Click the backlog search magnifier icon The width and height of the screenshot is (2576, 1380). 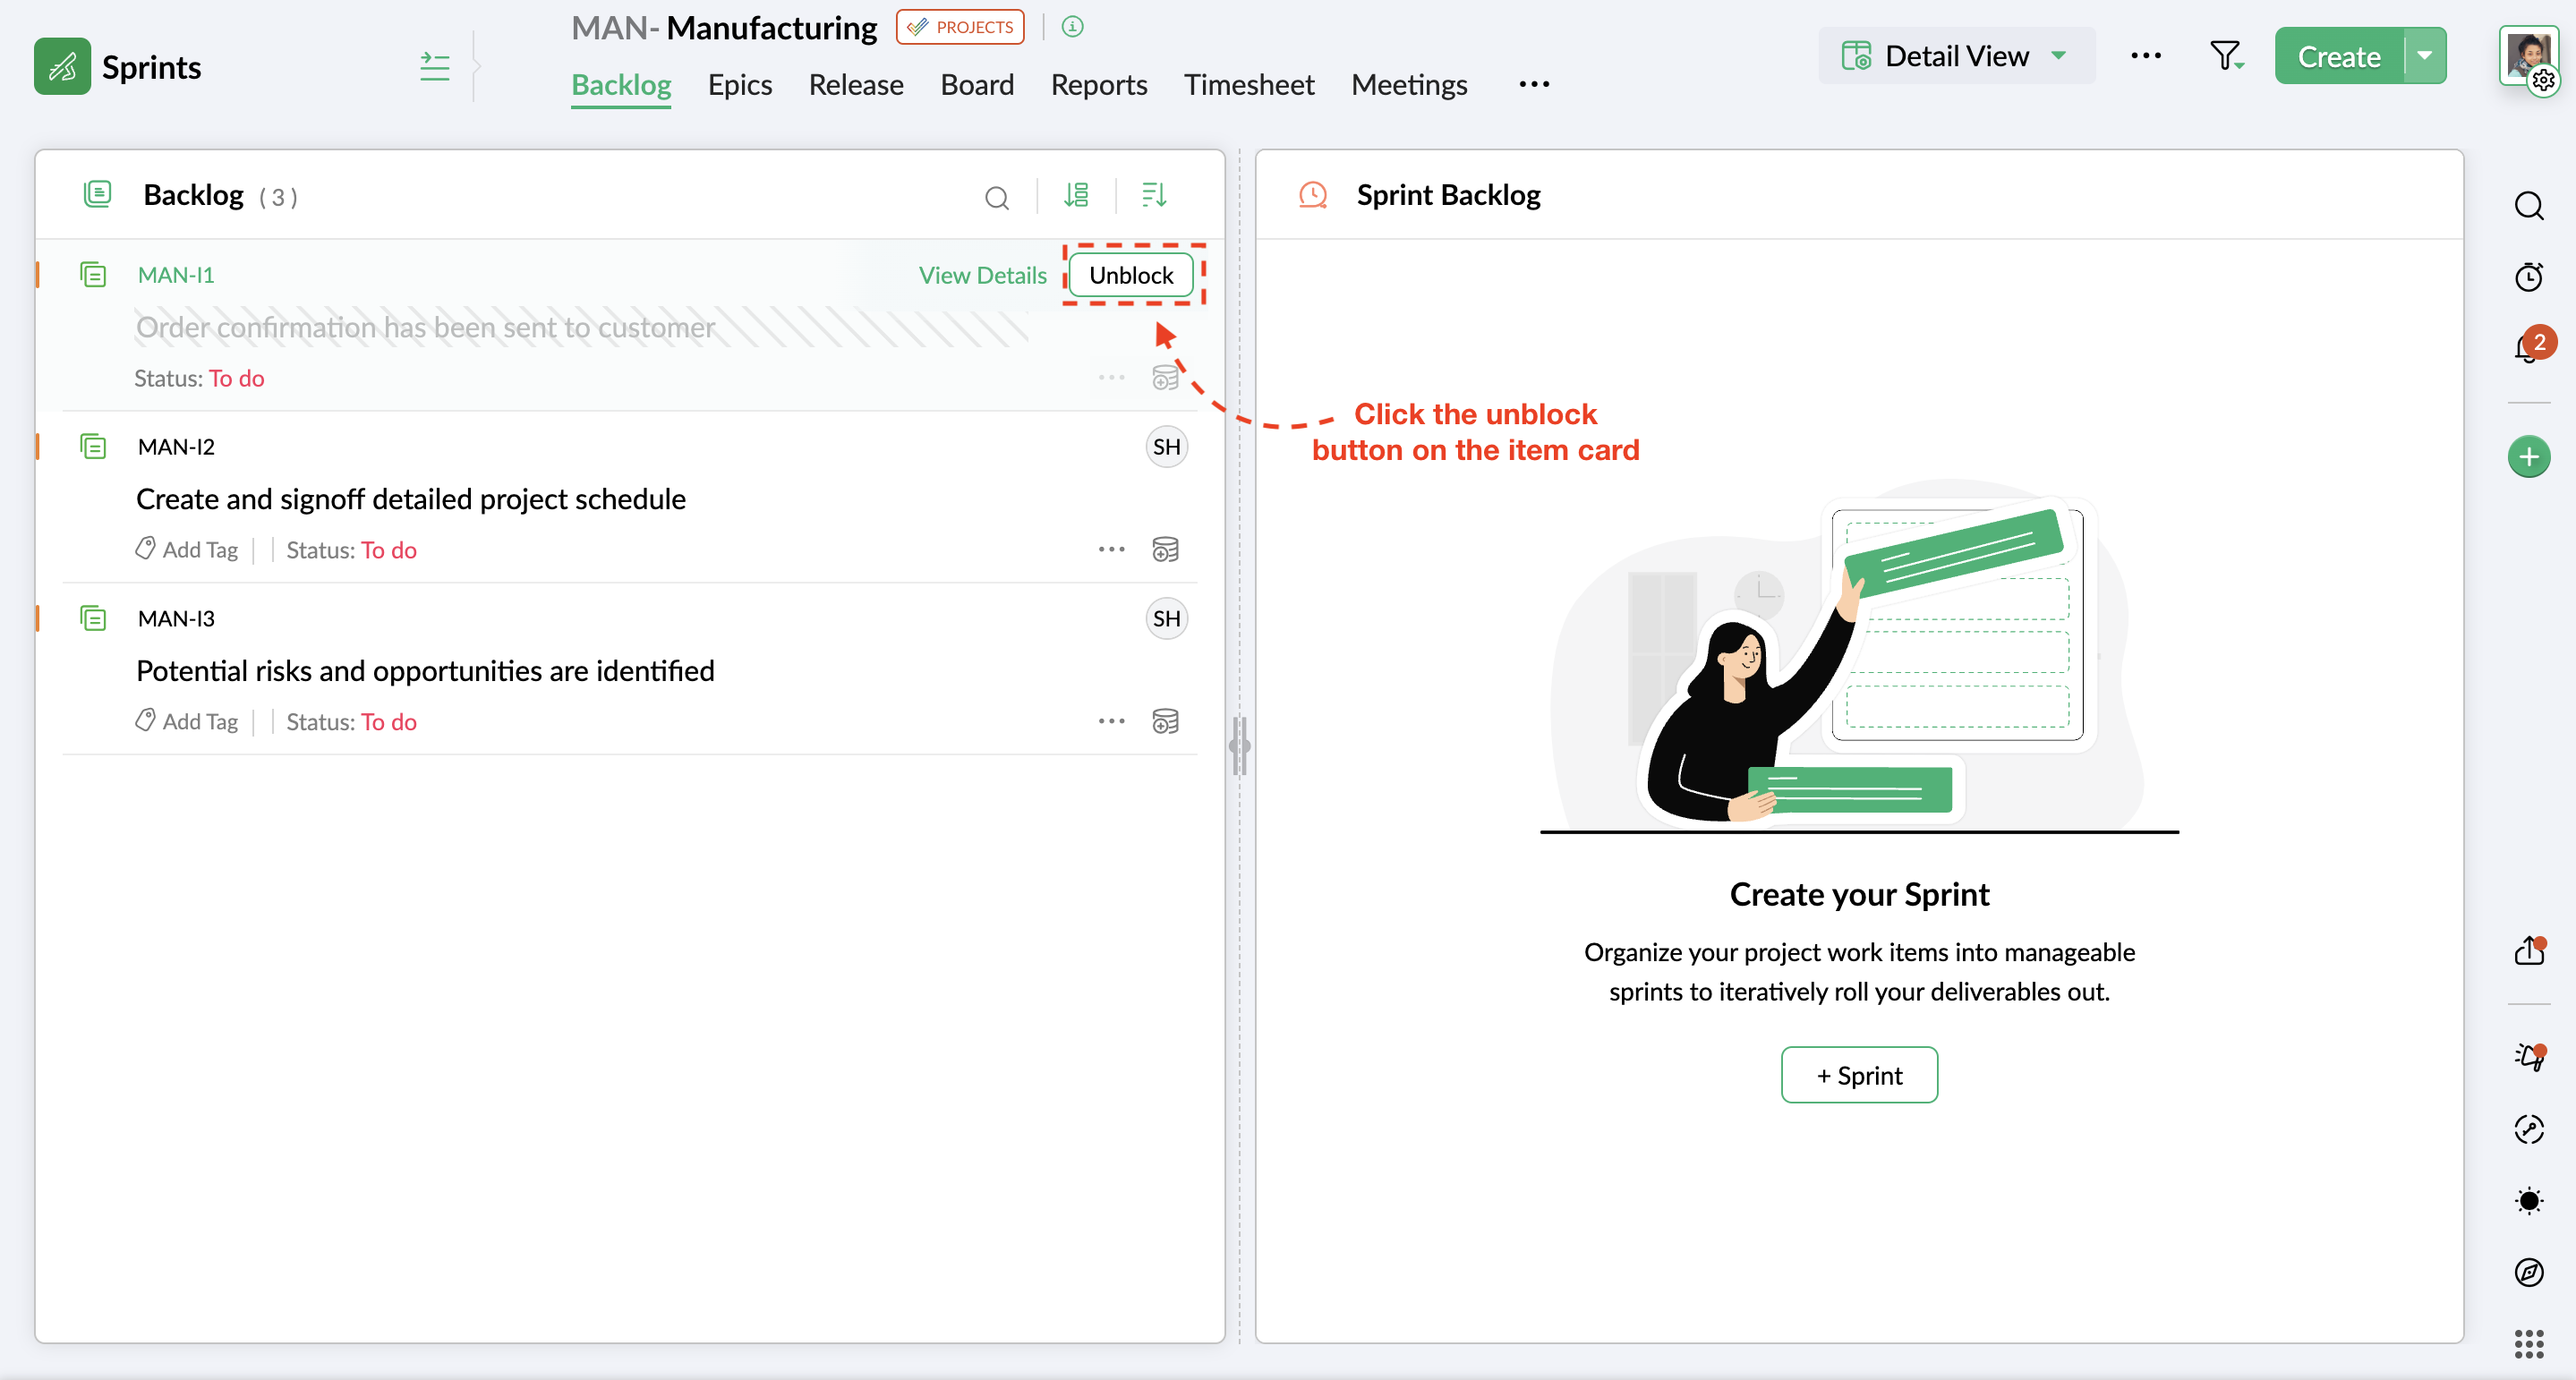tap(996, 197)
